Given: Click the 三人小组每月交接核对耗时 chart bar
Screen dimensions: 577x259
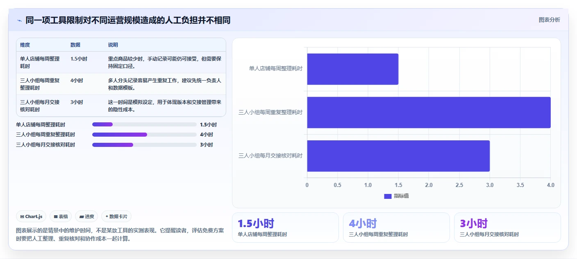Looking at the screenshot, I should tap(398, 156).
